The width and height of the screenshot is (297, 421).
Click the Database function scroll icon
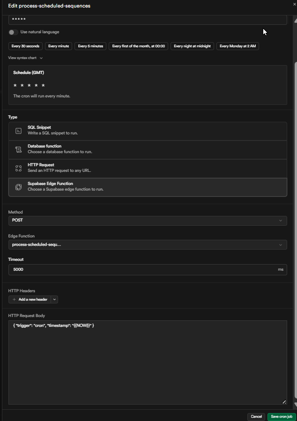pos(18,150)
